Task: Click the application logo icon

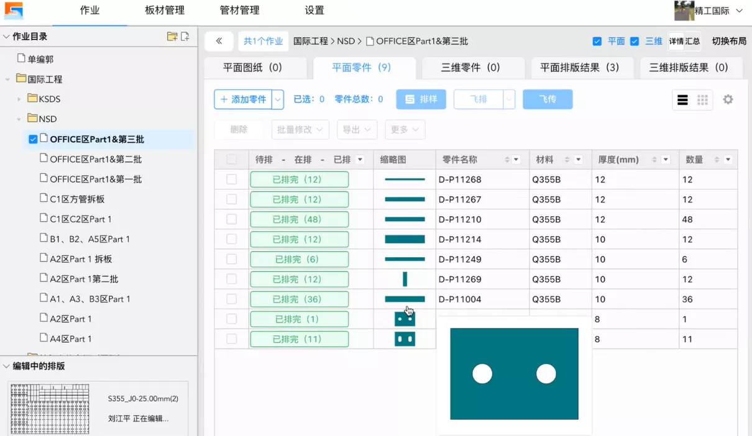Action: coord(14,11)
